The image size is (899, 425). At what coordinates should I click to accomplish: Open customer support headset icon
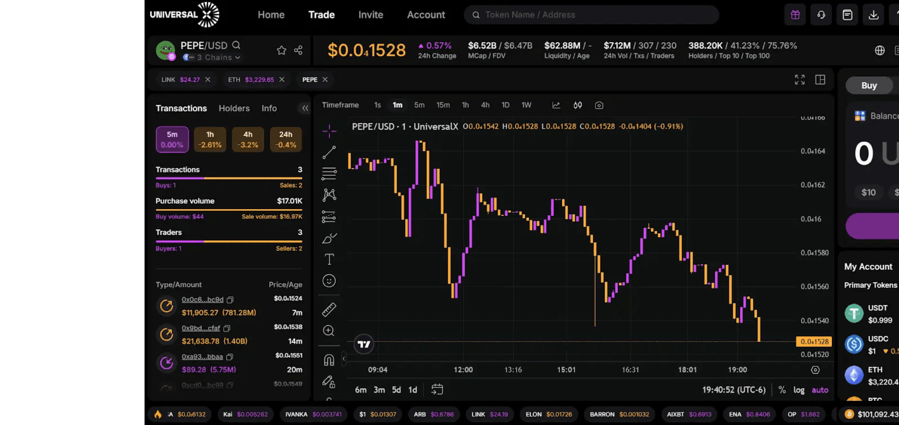pos(821,15)
